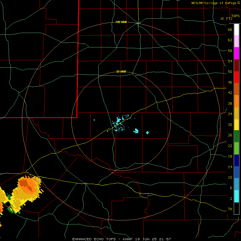Pick the navy blue legend swatch
This screenshot has height=241, width=241.
(x=236, y=160)
